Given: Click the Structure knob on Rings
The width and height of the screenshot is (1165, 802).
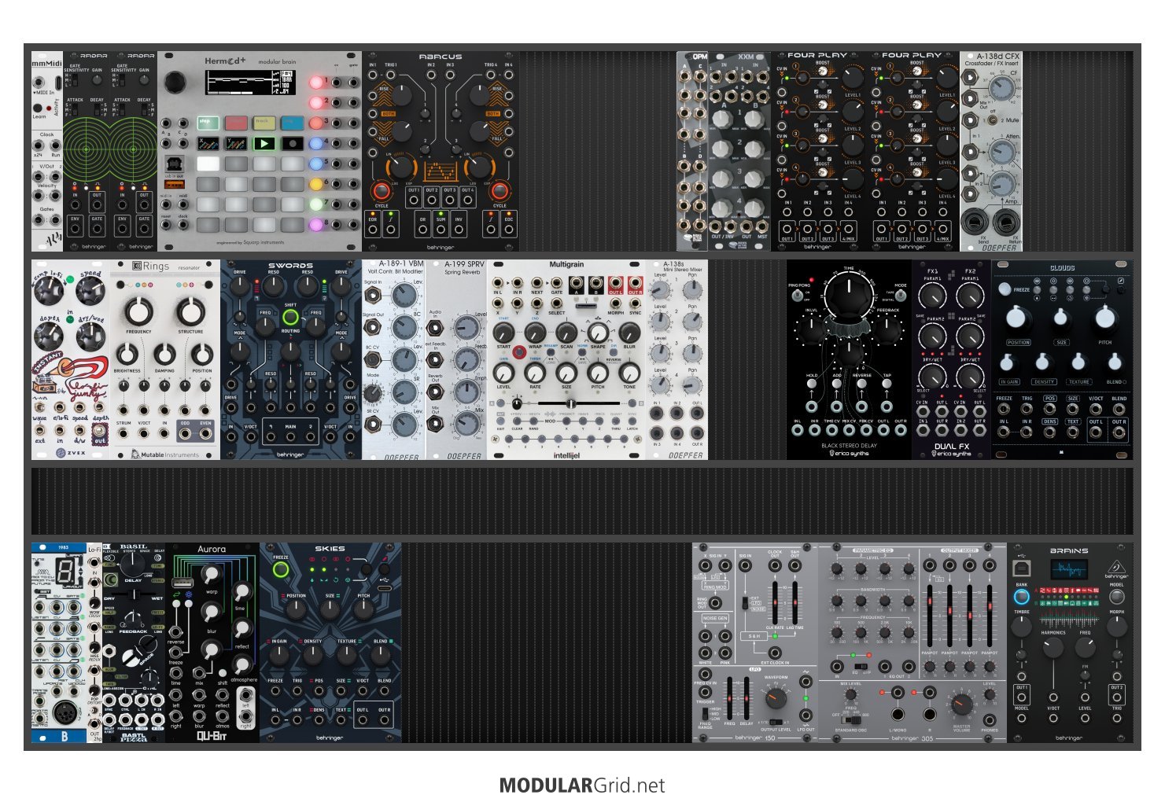Looking at the screenshot, I should click(190, 311).
